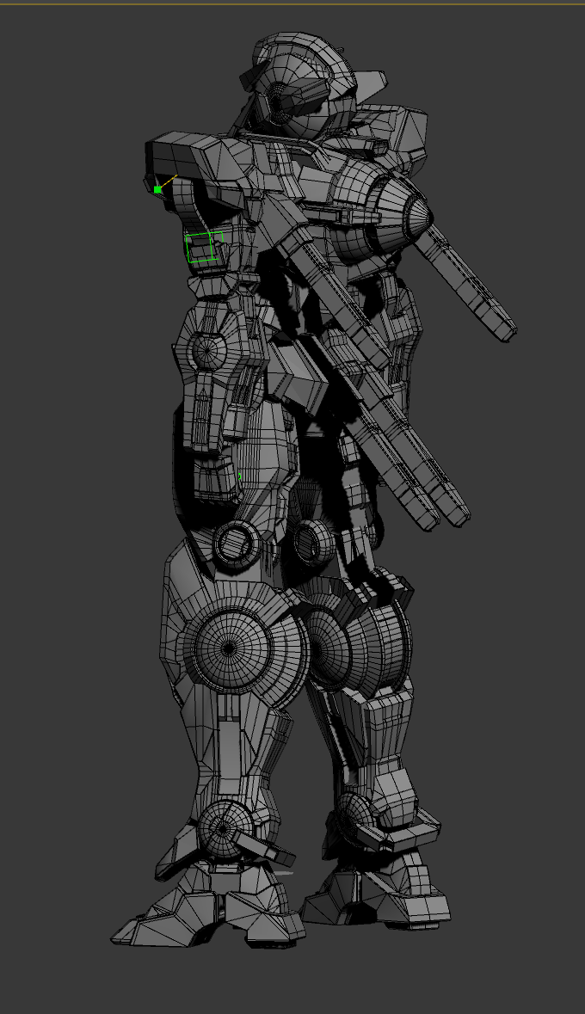Click the green vertex handle near shoulder
The image size is (585, 1014).
tap(158, 189)
